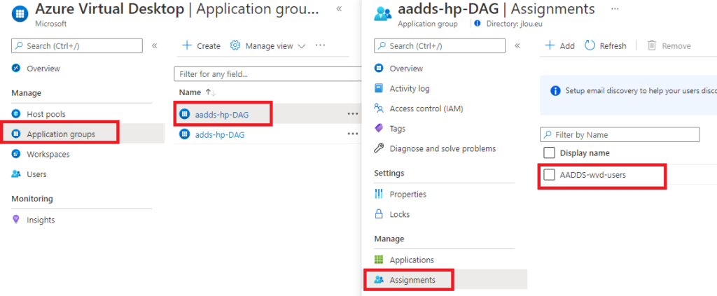Open Locks under Settings
Viewport: 717px width, 296px height.
point(399,214)
